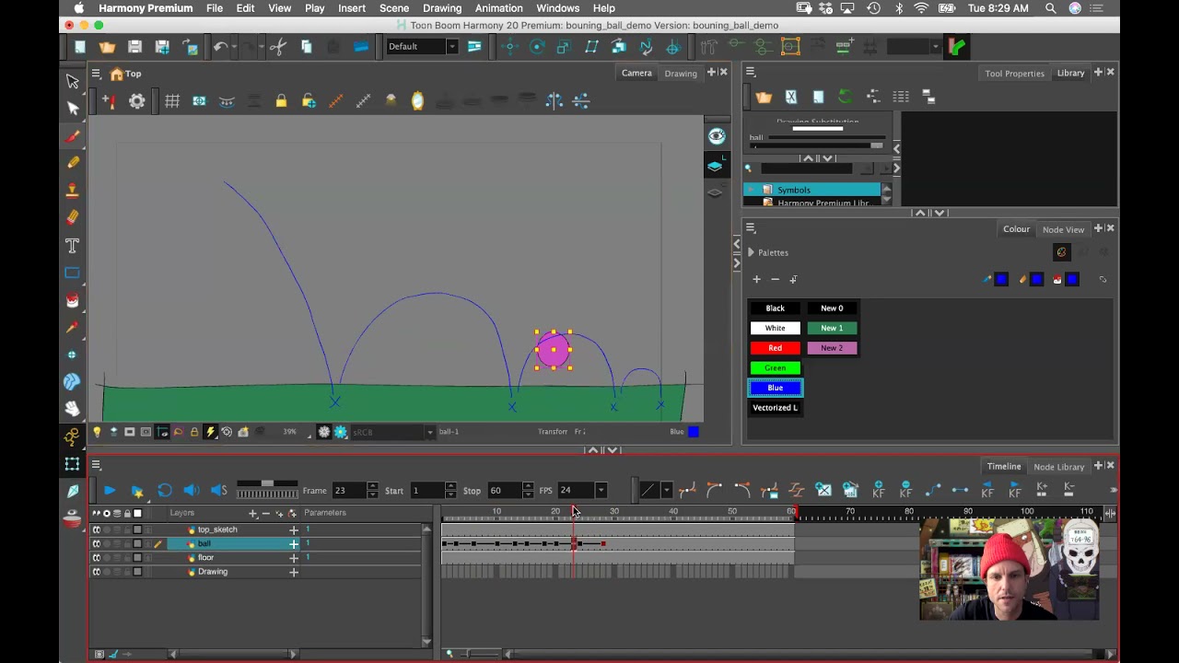Click the colour palette editor icon
Viewport: 1179px width, 663px height.
tap(1061, 252)
